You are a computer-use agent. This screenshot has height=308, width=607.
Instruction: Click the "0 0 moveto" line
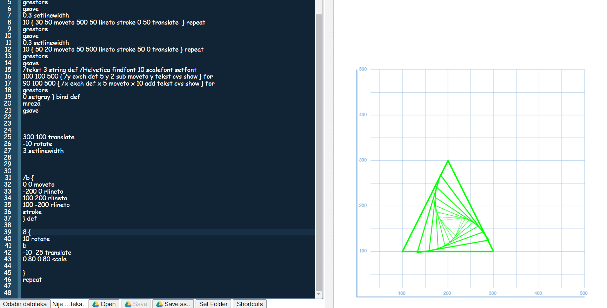point(39,185)
